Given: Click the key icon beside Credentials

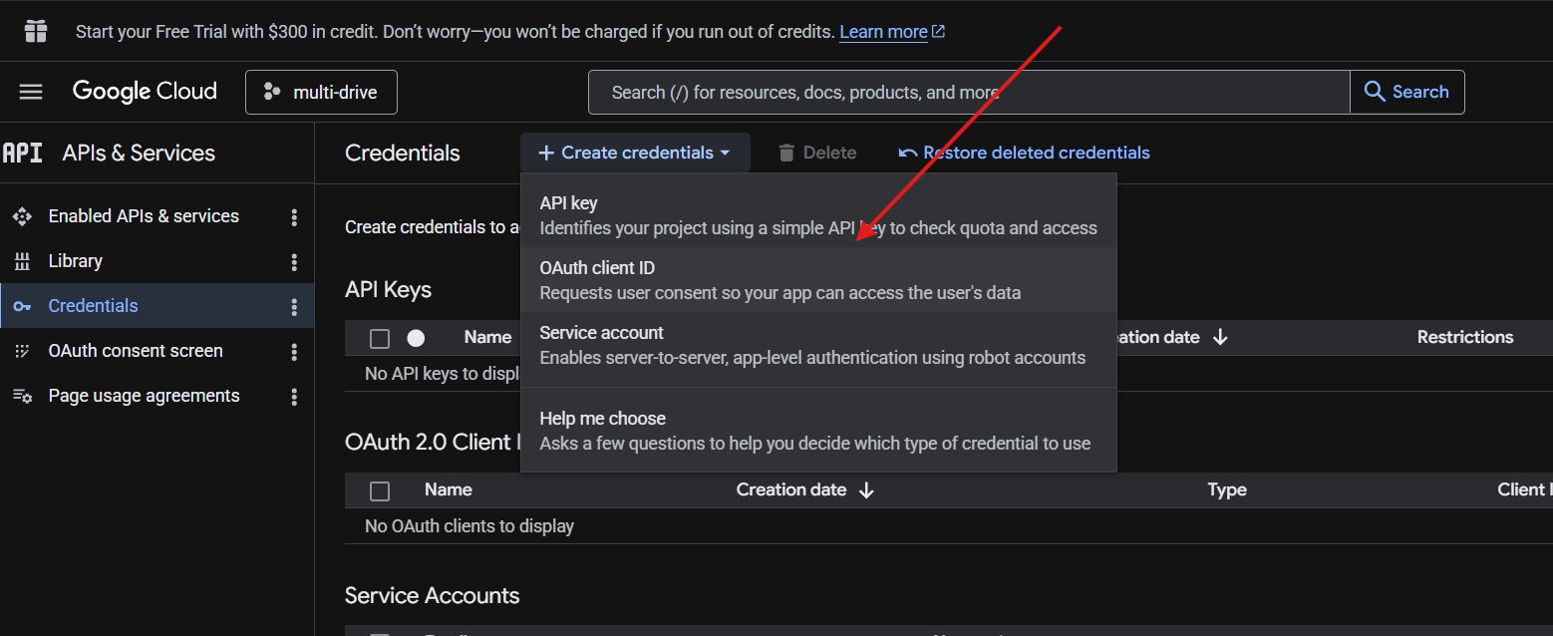Looking at the screenshot, I should (22, 306).
